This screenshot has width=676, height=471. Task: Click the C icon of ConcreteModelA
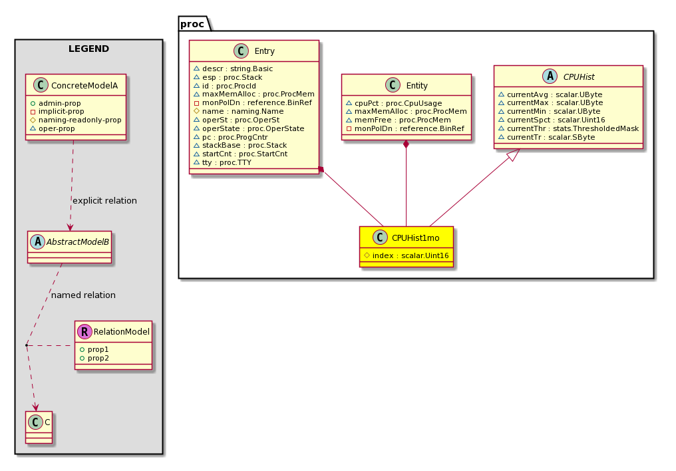[x=41, y=85]
